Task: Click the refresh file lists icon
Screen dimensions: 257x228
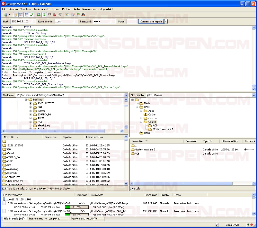Action: (x=39, y=15)
